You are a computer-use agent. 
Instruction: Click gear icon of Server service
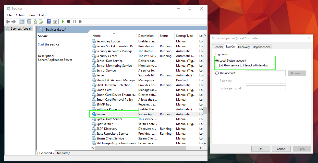click(94, 75)
